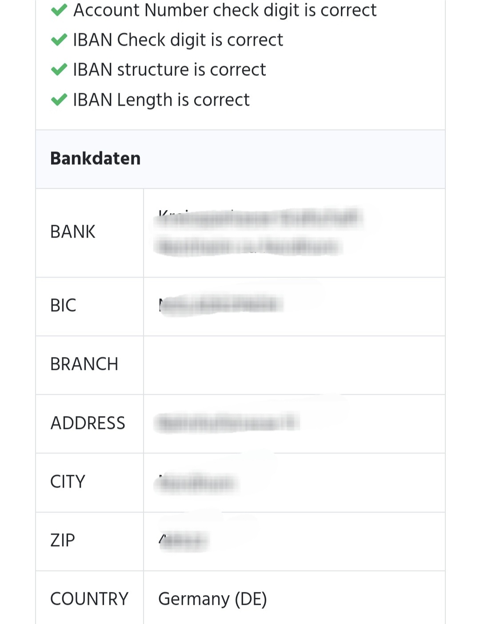Click the blurred city value
This screenshot has width=480, height=624.
196,483
